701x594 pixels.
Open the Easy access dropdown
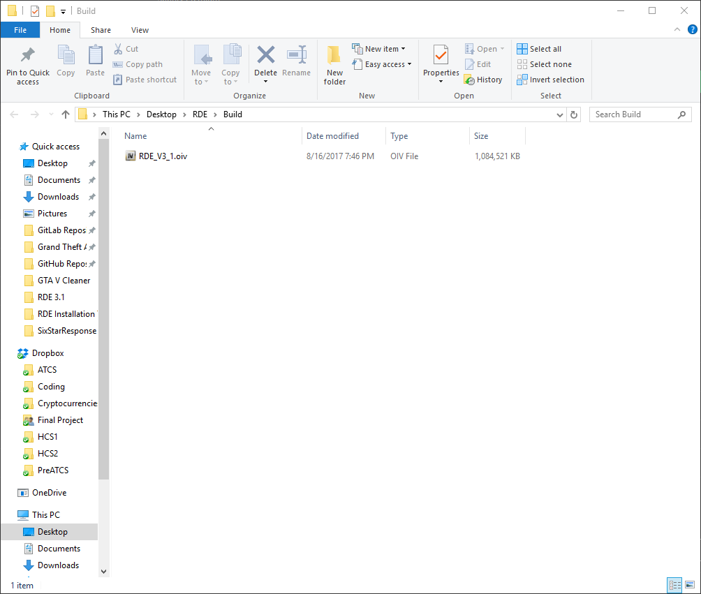382,64
